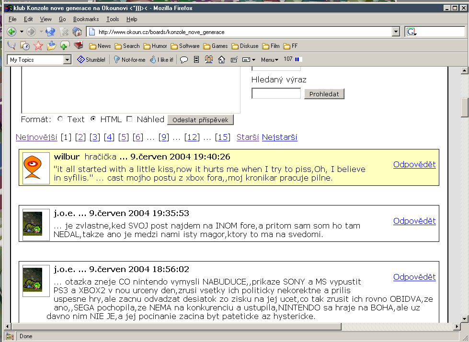
Task: Click the Prohledat search button
Action: click(324, 94)
